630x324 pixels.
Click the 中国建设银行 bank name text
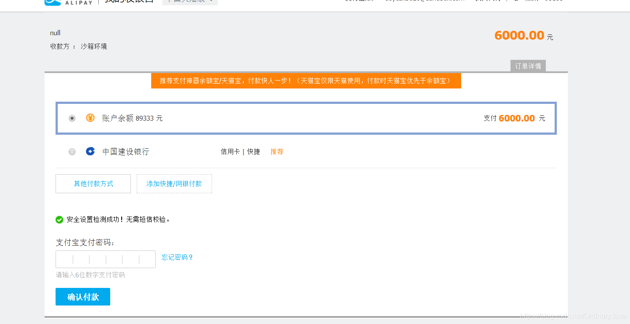[126, 152]
